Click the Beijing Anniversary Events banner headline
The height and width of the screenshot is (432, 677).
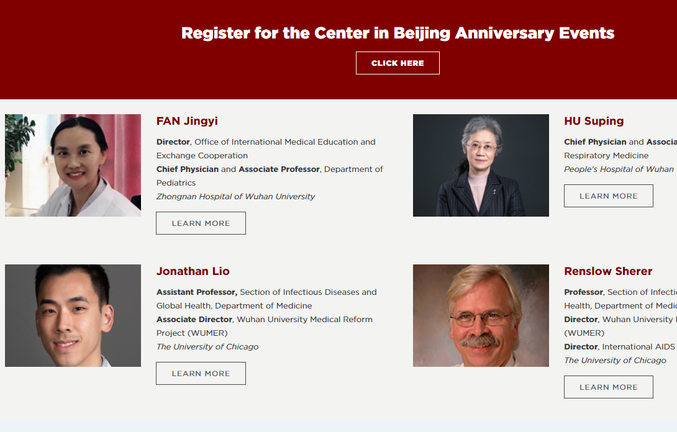click(x=398, y=33)
